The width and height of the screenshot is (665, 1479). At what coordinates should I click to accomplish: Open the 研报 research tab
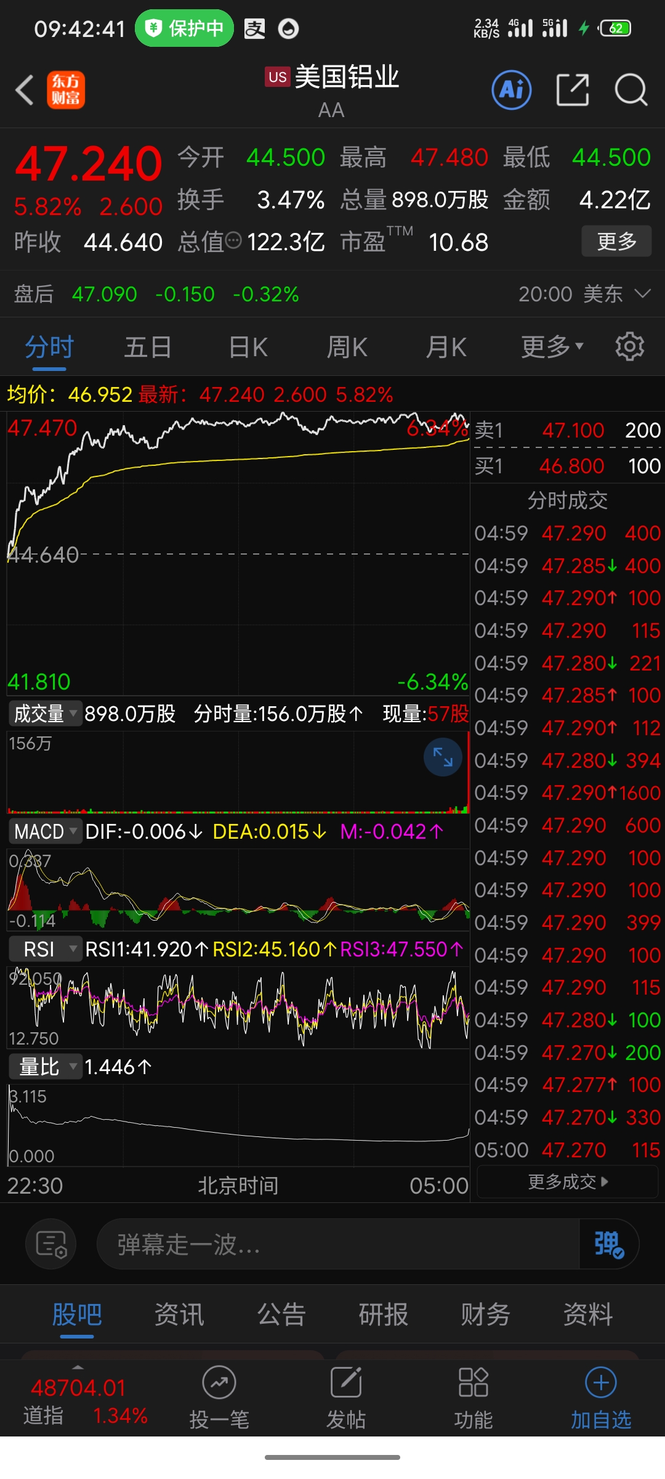(384, 1314)
